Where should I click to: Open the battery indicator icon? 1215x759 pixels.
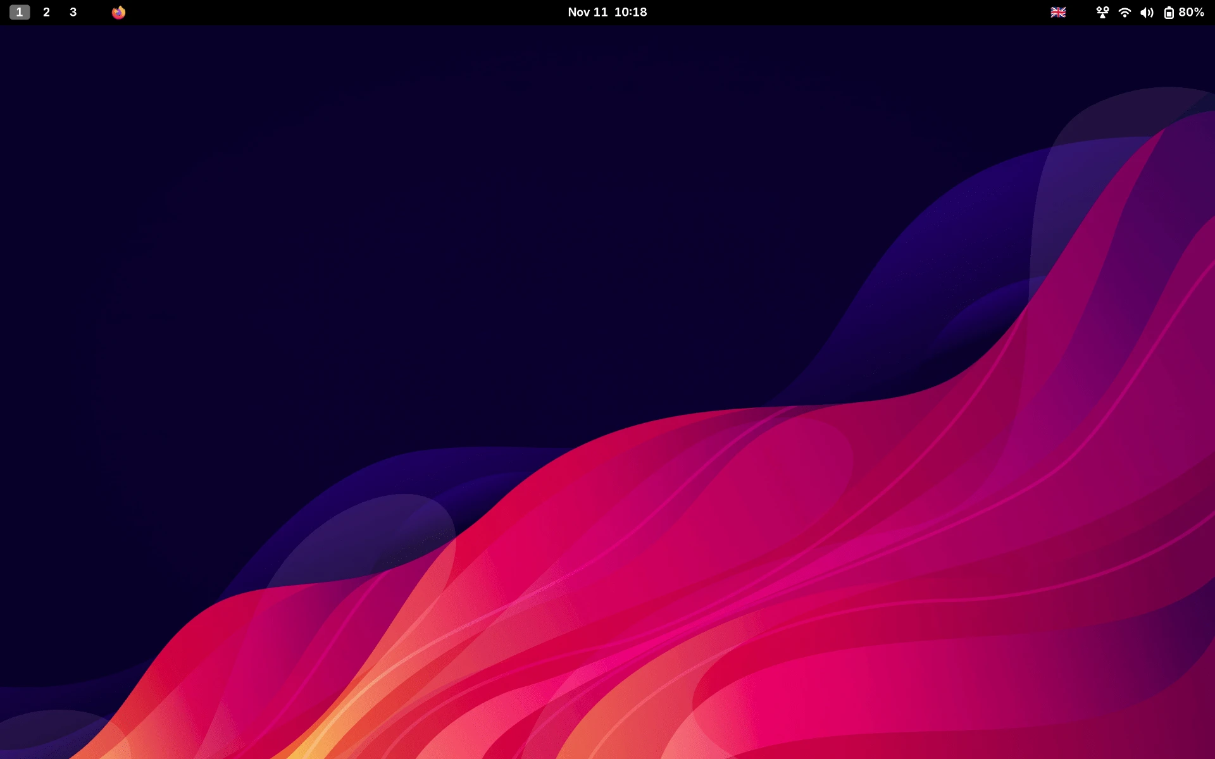pyautogui.click(x=1169, y=11)
